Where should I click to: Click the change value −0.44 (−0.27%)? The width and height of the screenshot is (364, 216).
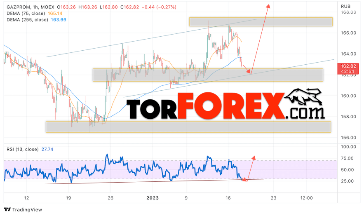(159, 7)
